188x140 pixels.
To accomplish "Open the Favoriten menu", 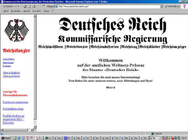I will click(37, 11).
